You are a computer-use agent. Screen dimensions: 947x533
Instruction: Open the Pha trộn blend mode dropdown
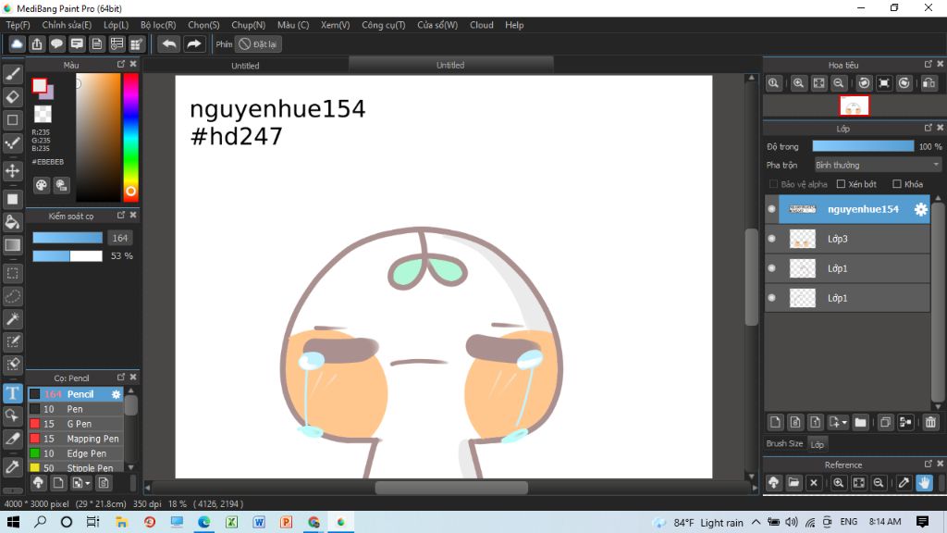coord(877,165)
